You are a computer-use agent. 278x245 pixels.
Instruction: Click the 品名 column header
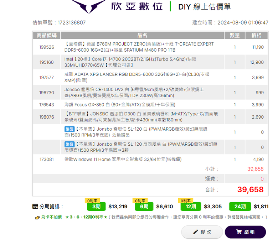coord(142,35)
